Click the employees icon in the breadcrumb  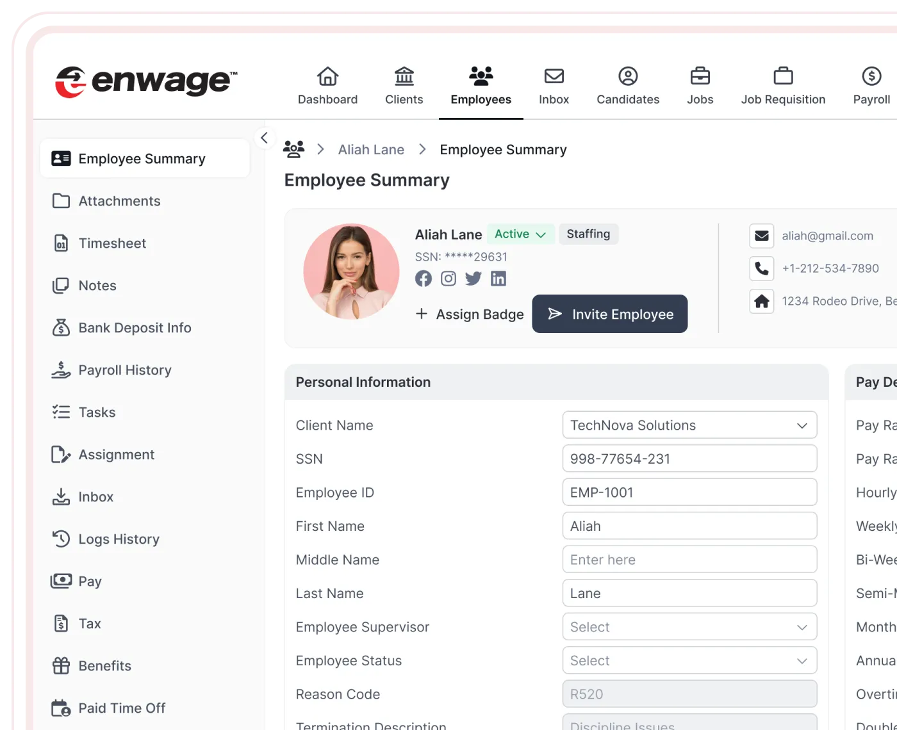coord(293,149)
